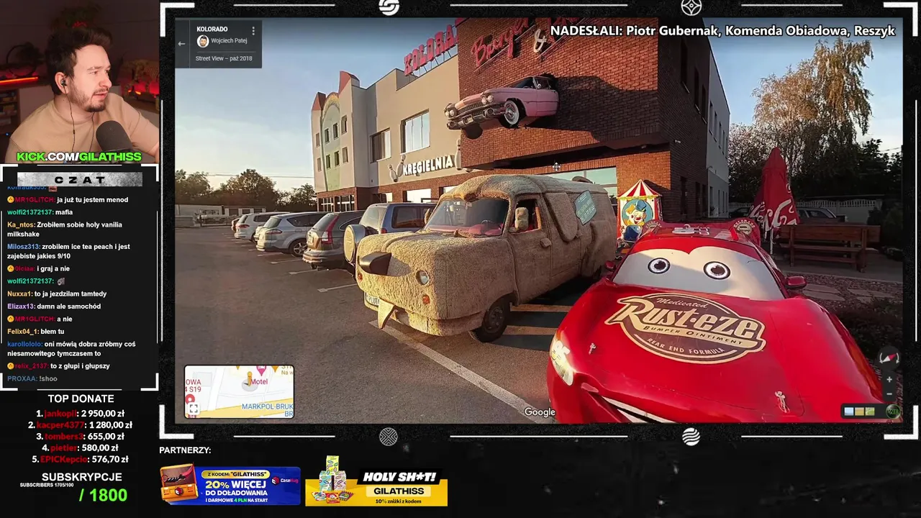921x518 pixels.
Task: Click Wojciech Patej's profile avatar
Action: (203, 41)
